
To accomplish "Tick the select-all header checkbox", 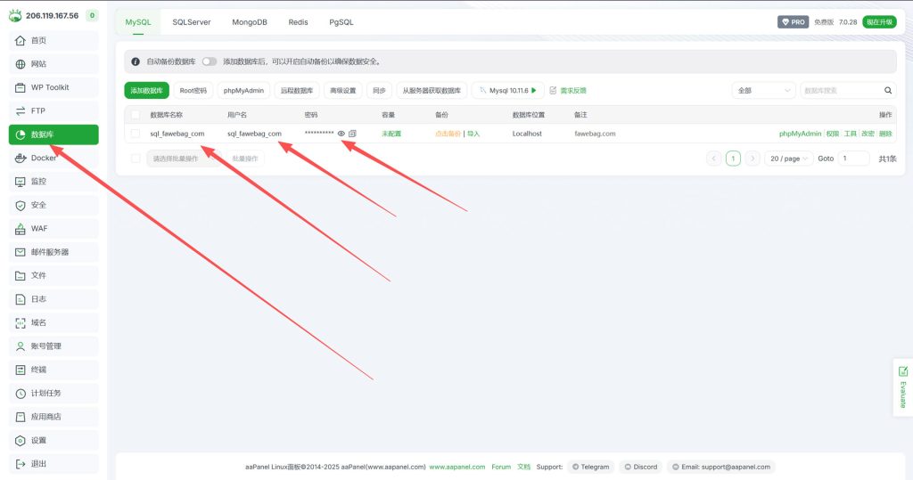I will pyautogui.click(x=136, y=115).
